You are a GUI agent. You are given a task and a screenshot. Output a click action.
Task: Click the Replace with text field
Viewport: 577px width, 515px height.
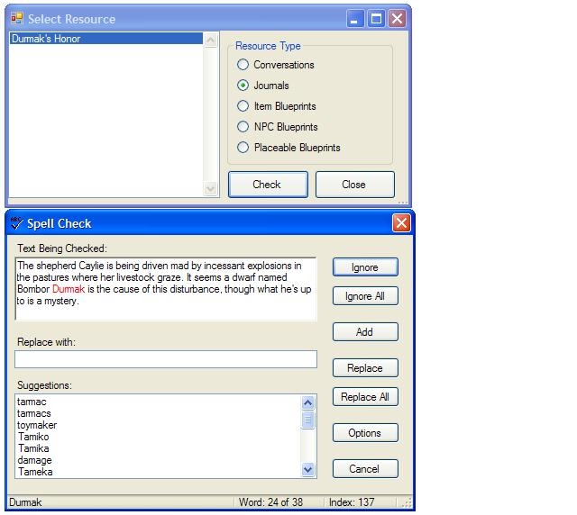coord(166,359)
